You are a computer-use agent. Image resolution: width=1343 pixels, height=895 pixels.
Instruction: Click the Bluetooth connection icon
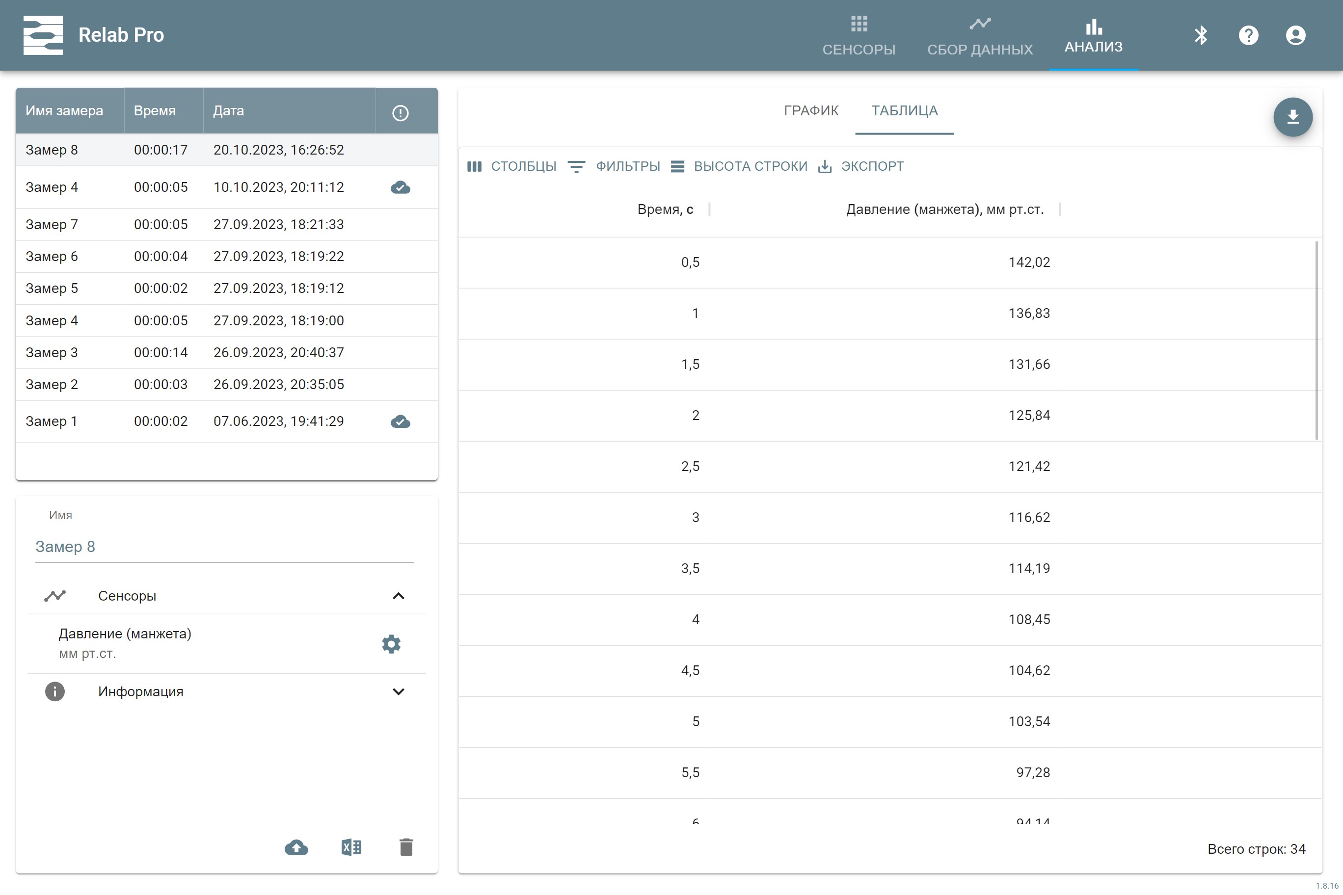point(1201,35)
